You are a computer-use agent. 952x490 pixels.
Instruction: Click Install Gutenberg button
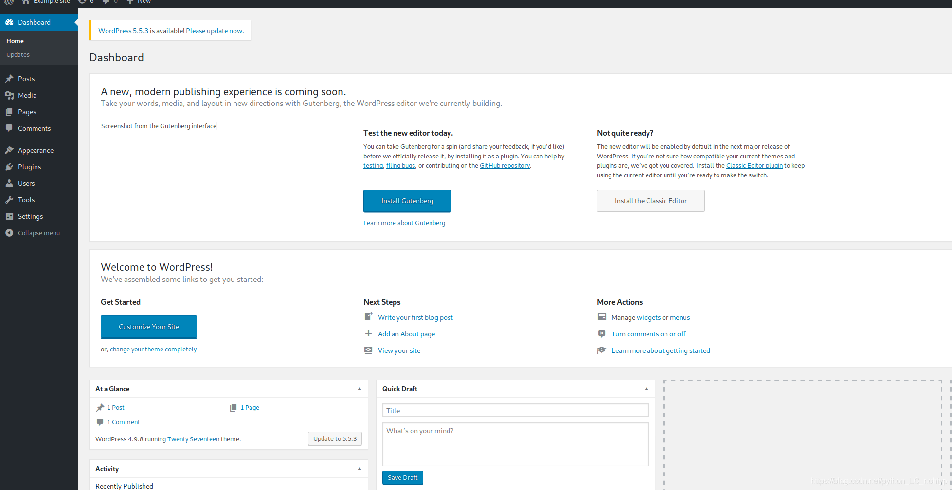(407, 201)
